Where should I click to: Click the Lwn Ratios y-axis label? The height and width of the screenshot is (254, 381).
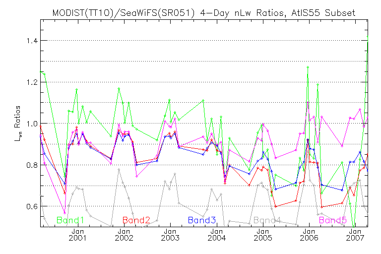pos(17,124)
